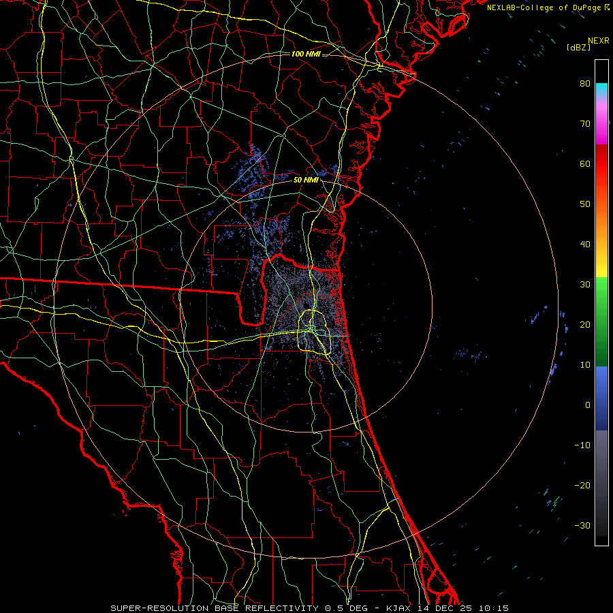Click the 60 dBZ scale value
Viewport: 613px width, 613px height.
[585, 163]
